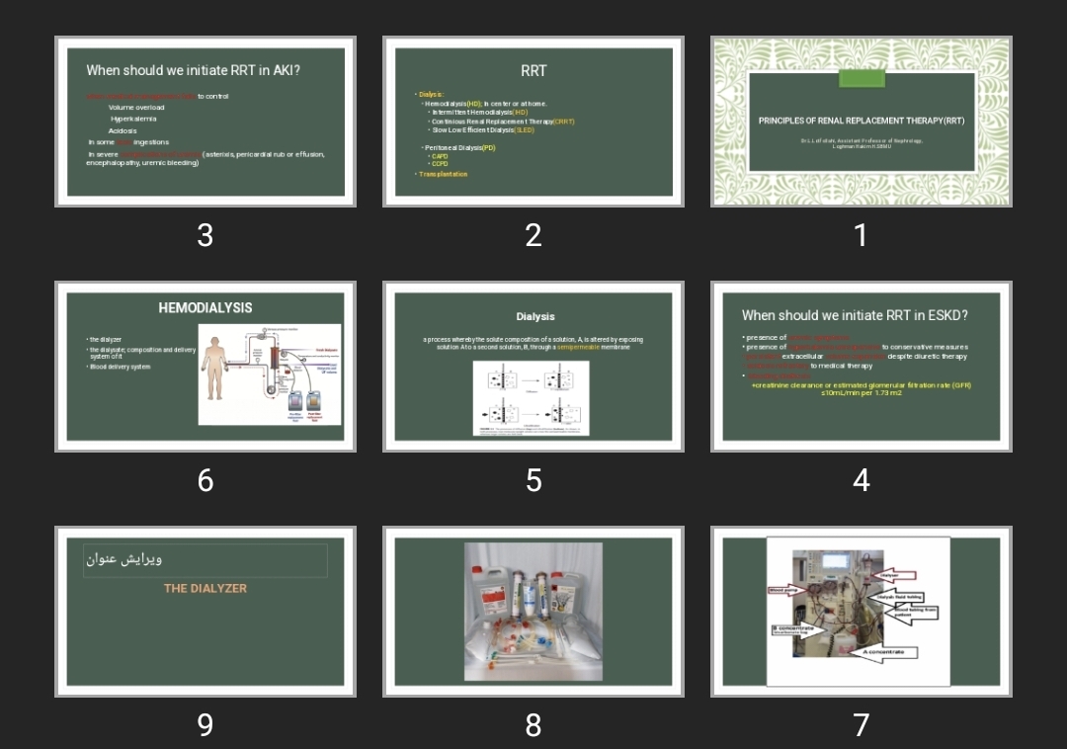Viewport: 1067px width, 749px height.
Task: Click slide number 9 label
Action: [x=205, y=725]
